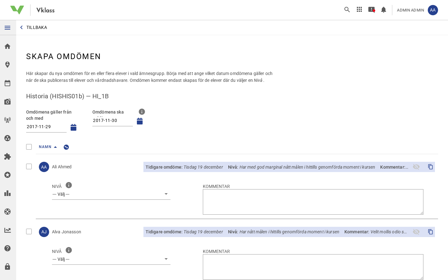Select the Ali Ahmed checkbox
The width and height of the screenshot is (448, 280).
(x=29, y=166)
